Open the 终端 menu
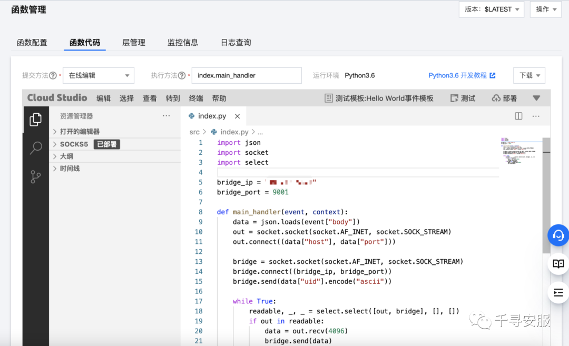The height and width of the screenshot is (346, 569). click(x=196, y=98)
